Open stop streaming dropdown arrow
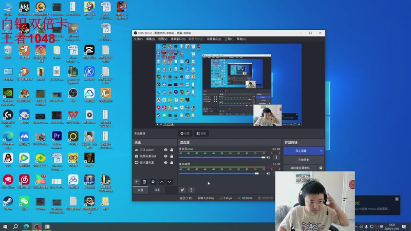411x231 pixels. (x=321, y=151)
